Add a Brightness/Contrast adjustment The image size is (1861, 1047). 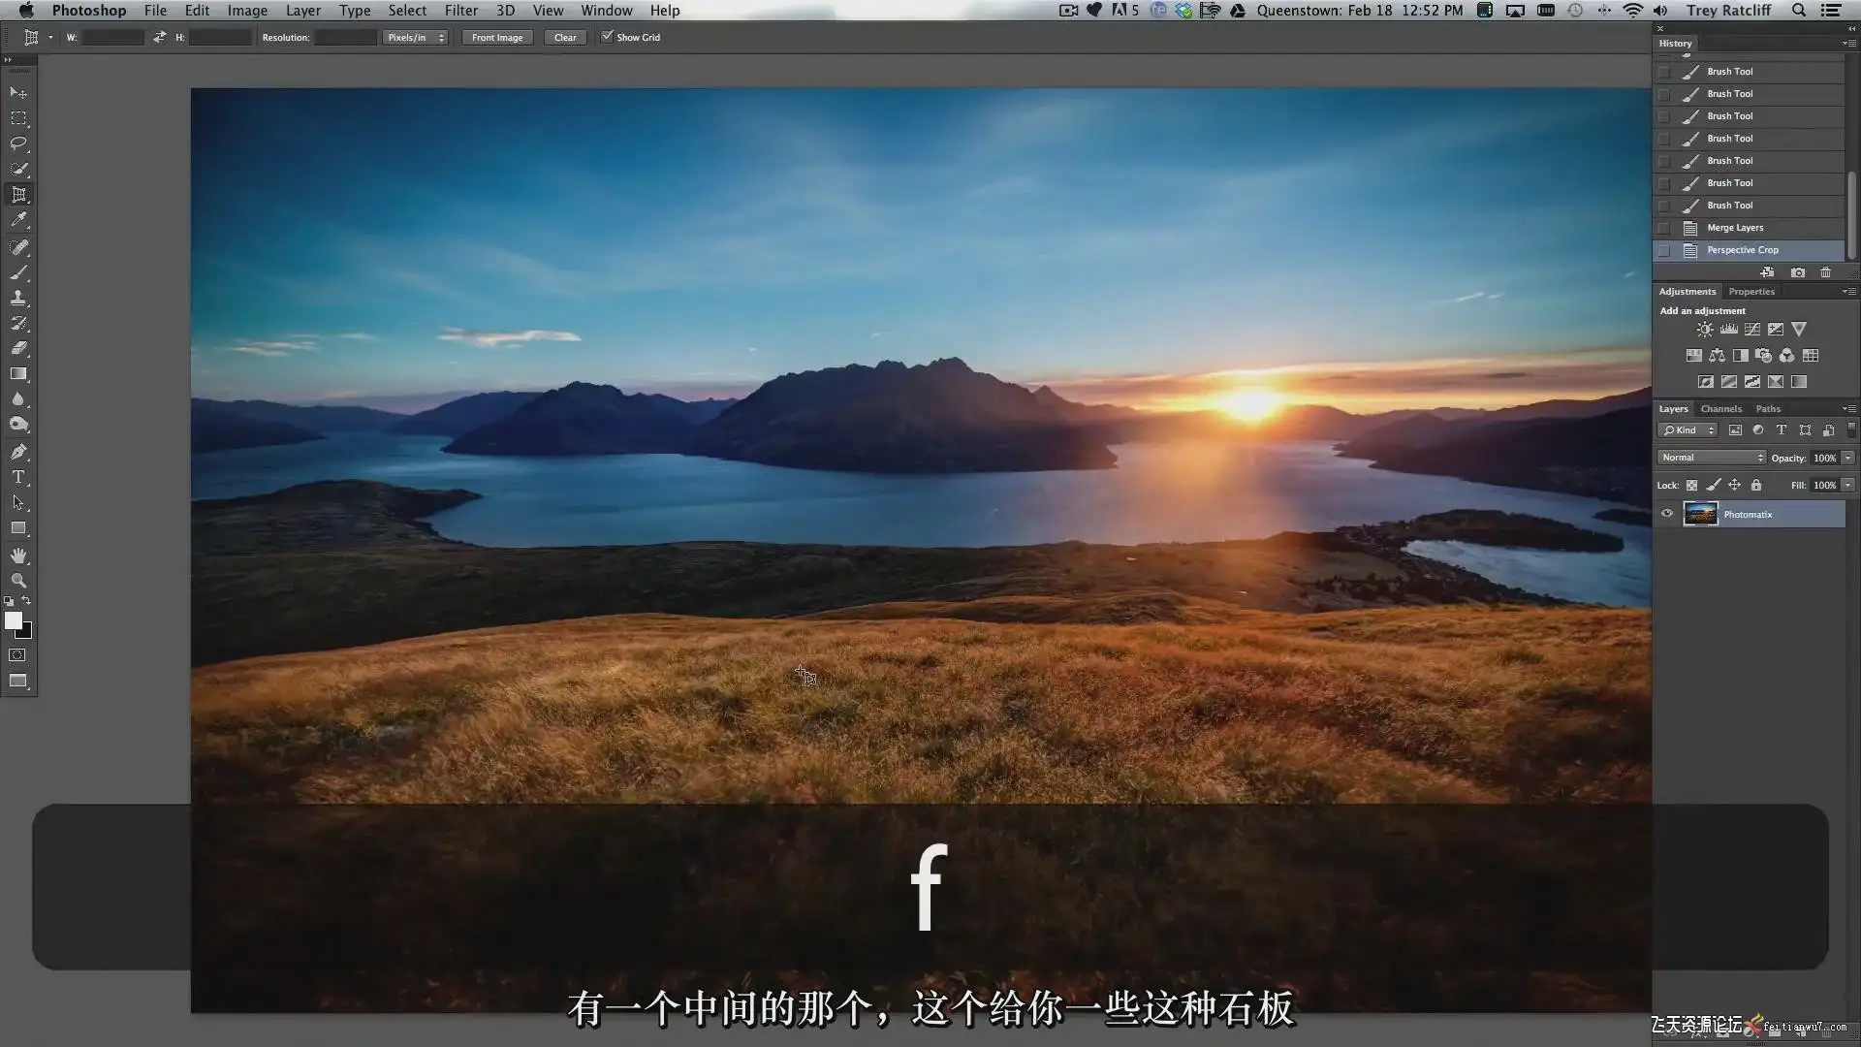coord(1705,330)
